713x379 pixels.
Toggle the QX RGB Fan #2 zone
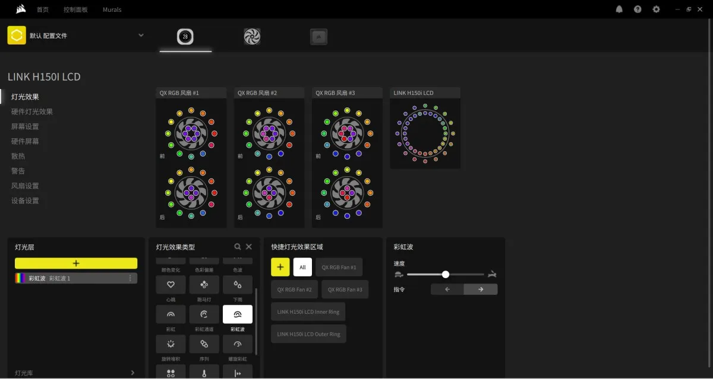pos(295,289)
